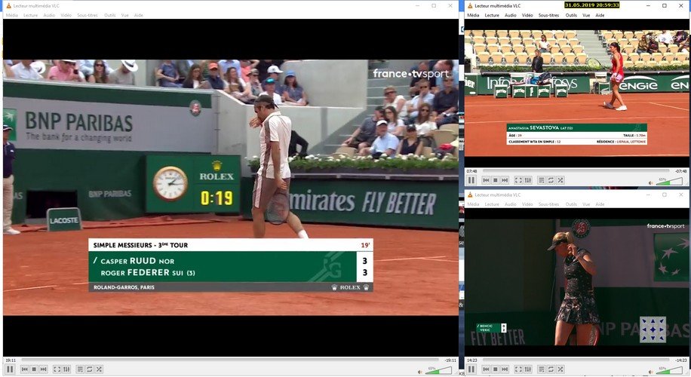The width and height of the screenshot is (691, 377).
Task: Open the Vue menu in Sevastova window
Action: tap(586, 15)
